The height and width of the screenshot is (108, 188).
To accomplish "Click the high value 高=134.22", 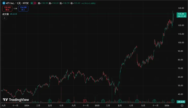I will (54, 3).
